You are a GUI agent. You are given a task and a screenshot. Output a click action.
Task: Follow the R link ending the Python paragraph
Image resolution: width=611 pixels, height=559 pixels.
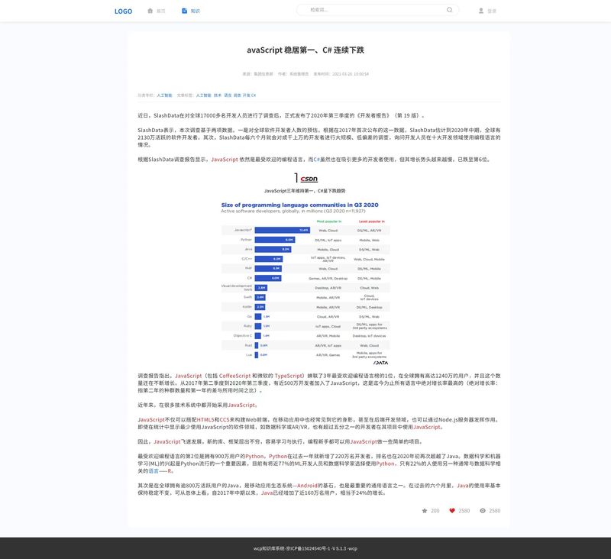pos(170,471)
